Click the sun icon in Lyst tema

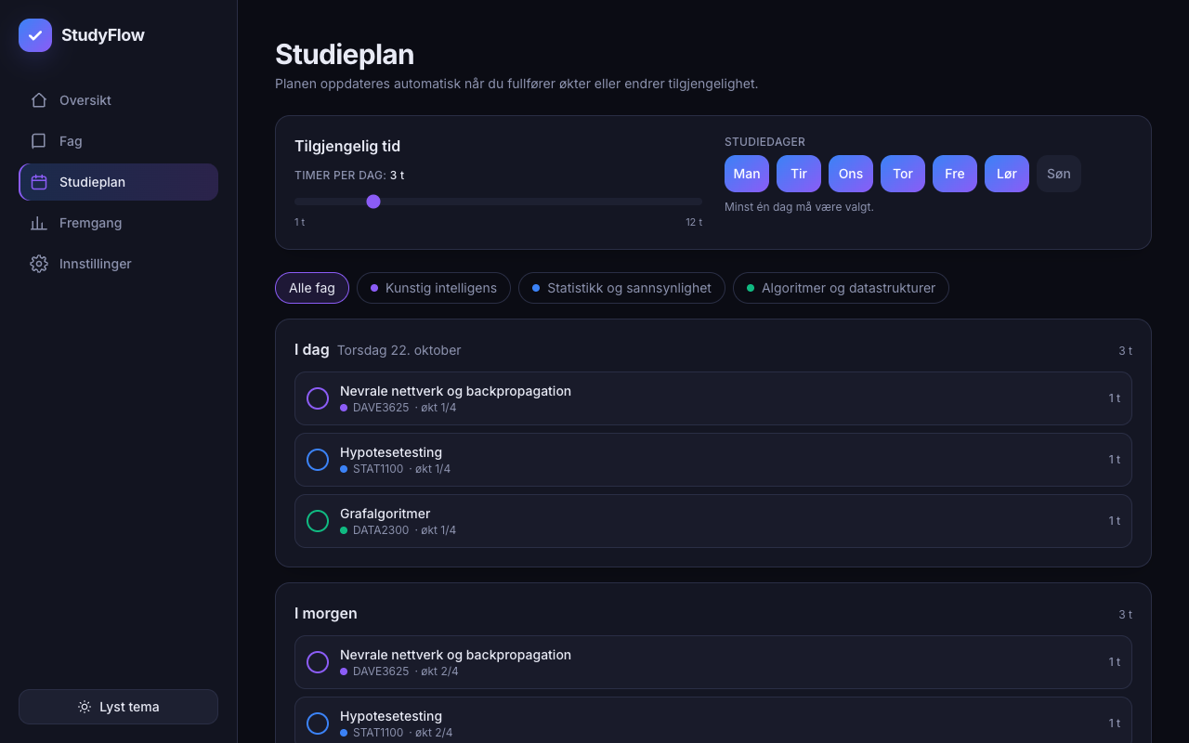pyautogui.click(x=85, y=707)
